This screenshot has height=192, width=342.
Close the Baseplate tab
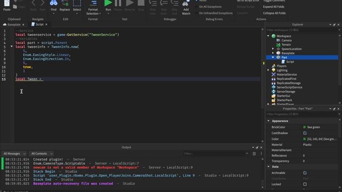pyautogui.click(x=24, y=25)
